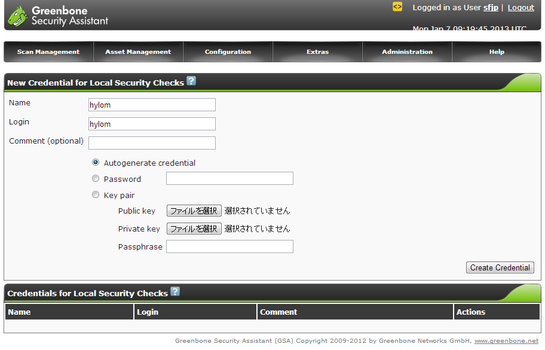545x350 pixels.
Task: Open the Scan Management menu
Action: click(48, 52)
